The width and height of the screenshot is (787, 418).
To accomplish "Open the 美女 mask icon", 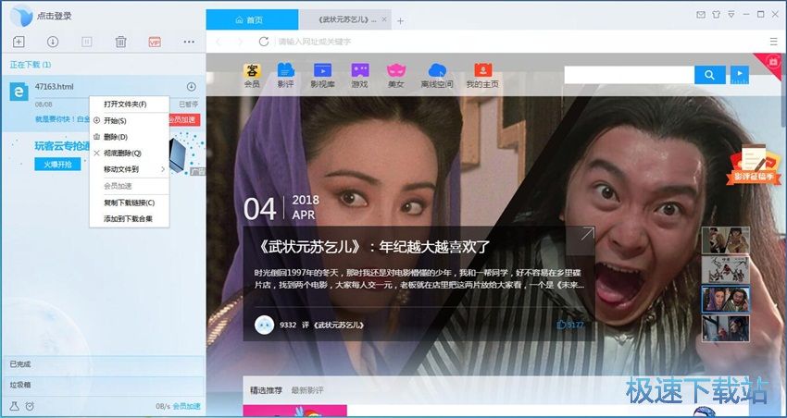I will 395,76.
